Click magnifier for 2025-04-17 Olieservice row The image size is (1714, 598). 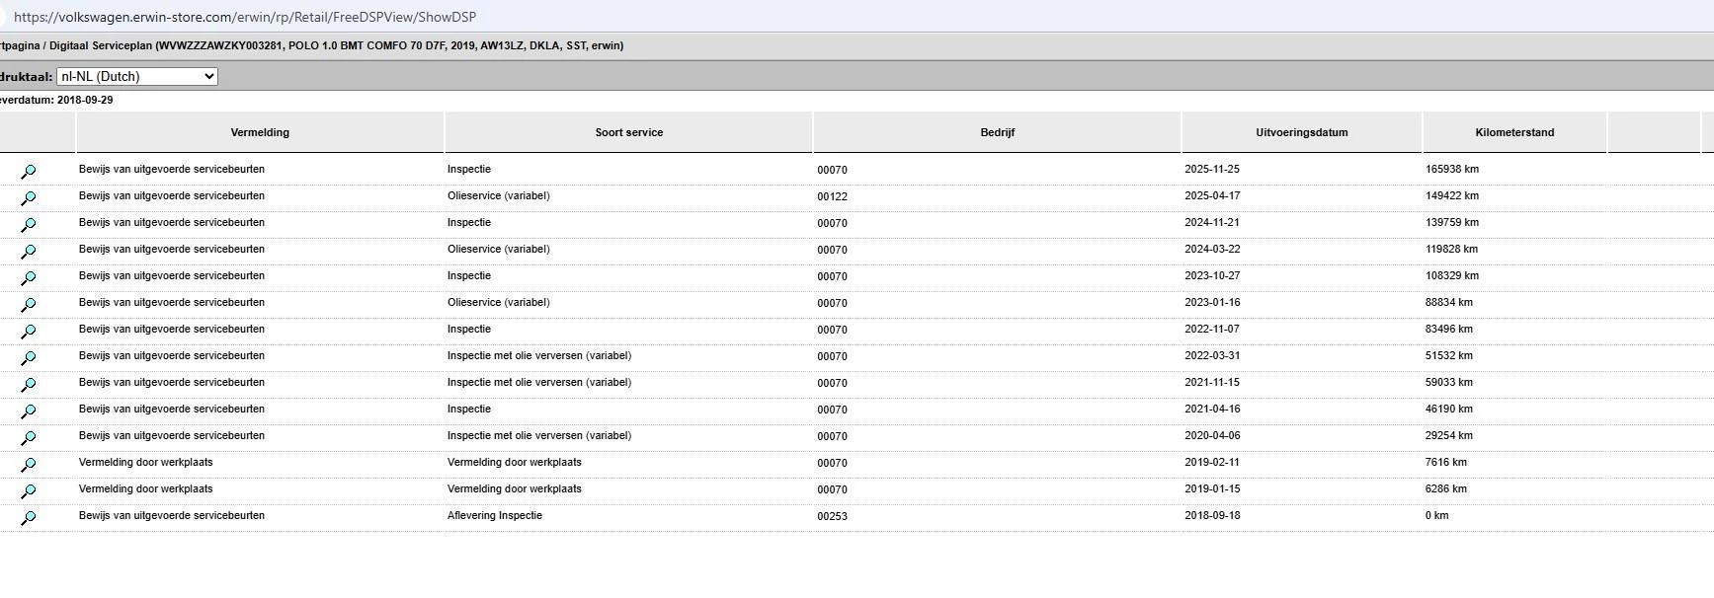click(29, 197)
